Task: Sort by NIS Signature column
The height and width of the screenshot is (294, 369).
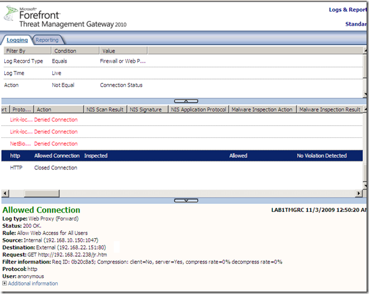Action: [148, 109]
